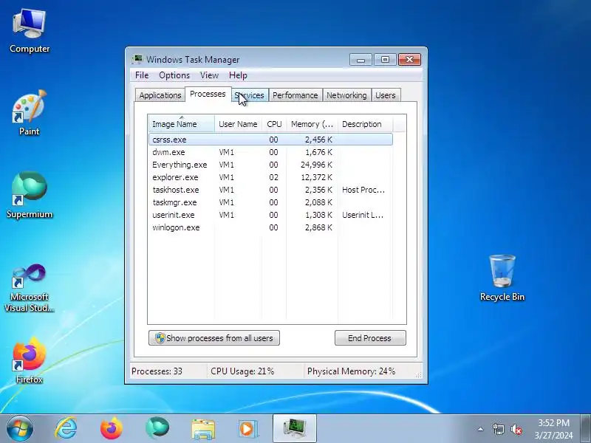
Task: Select the Microsoft Visual Studio shortcut
Action: point(30,288)
